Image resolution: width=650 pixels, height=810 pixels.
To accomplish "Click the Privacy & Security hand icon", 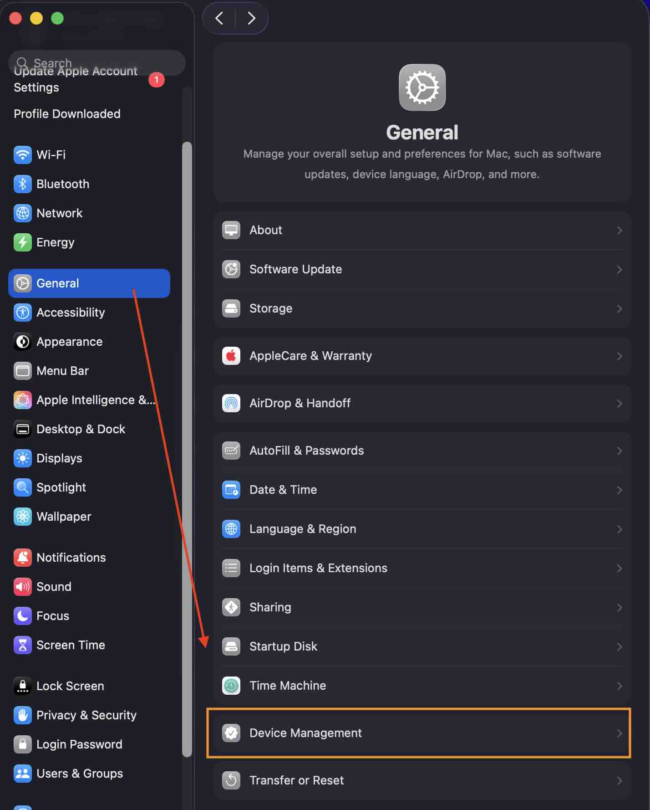I will coord(22,715).
